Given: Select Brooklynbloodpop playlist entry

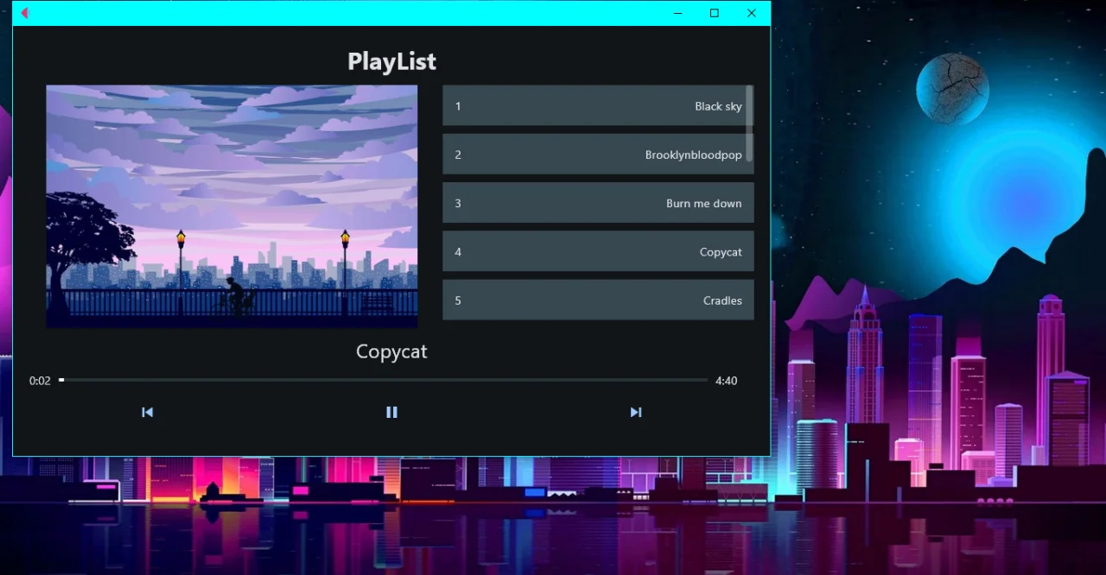Looking at the screenshot, I should [598, 155].
